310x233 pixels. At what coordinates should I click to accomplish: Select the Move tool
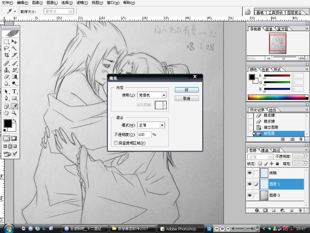point(14,42)
